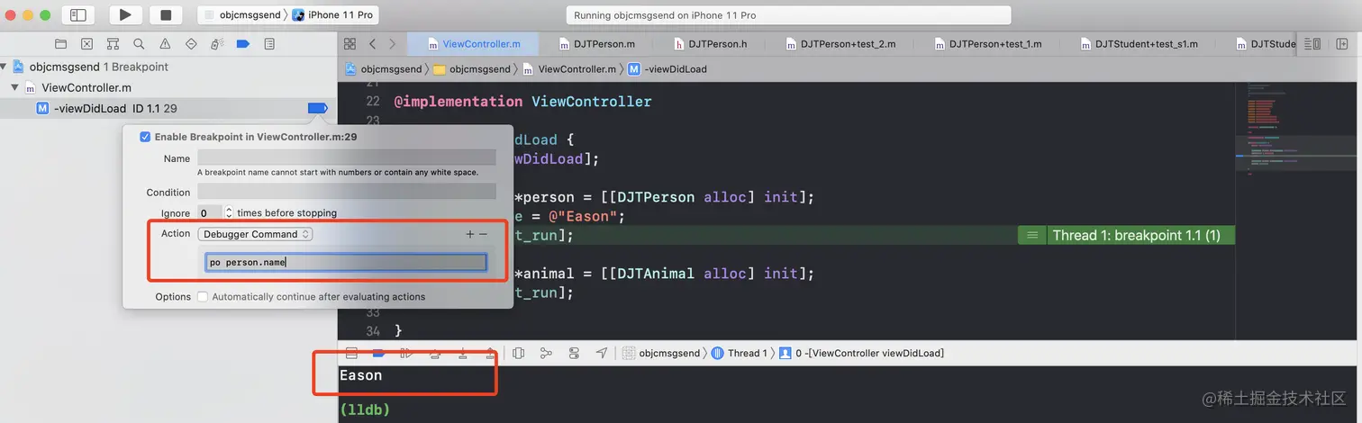Select the -viewDidLoad breakpoint row
Viewport: 1362px width, 423px height.
[168, 108]
